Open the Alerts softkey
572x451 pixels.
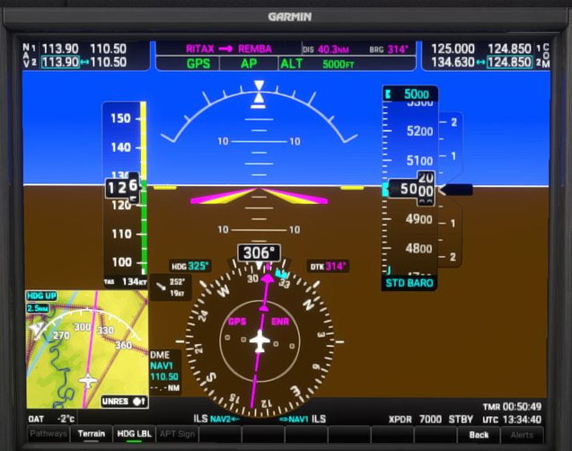tap(522, 435)
